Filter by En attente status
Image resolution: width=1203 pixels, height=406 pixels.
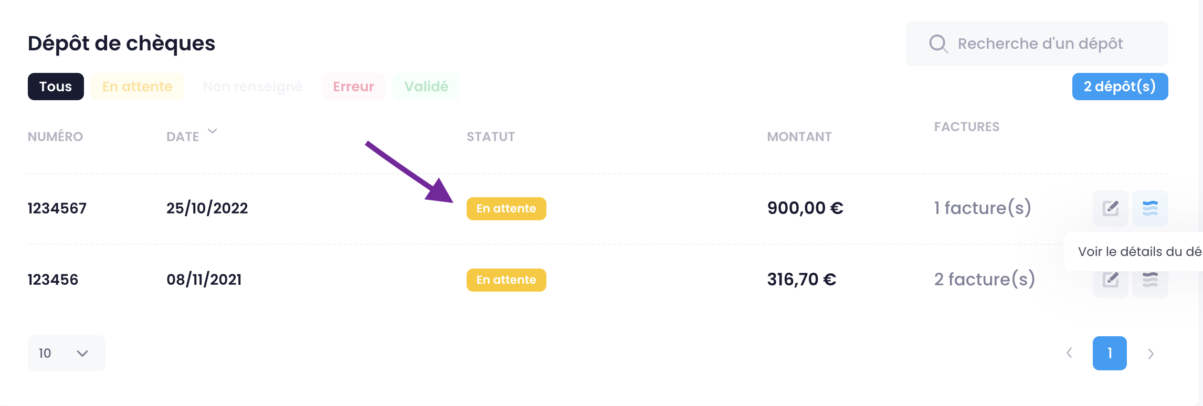click(x=138, y=87)
